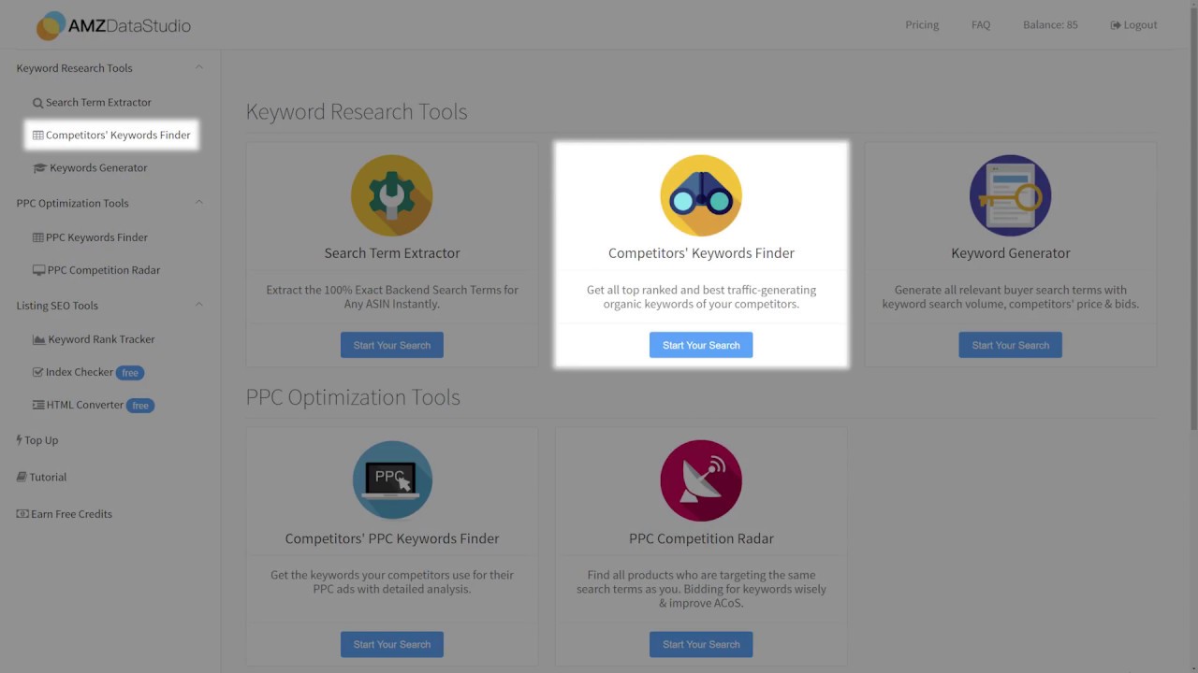Image resolution: width=1198 pixels, height=673 pixels.
Task: Start Your Search for PPC Competition Radar
Action: tap(701, 644)
